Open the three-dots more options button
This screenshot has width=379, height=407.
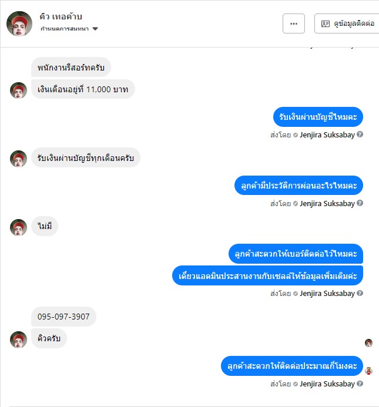(x=294, y=23)
